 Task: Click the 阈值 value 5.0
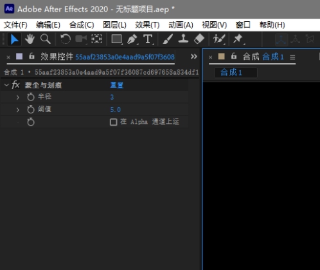click(116, 110)
